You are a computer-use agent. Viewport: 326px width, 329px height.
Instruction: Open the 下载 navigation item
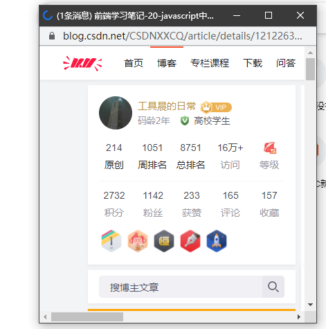pos(253,63)
